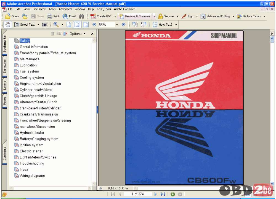The width and height of the screenshot is (276, 199).
Task: Go to previous view green arrow
Action: tap(173, 194)
